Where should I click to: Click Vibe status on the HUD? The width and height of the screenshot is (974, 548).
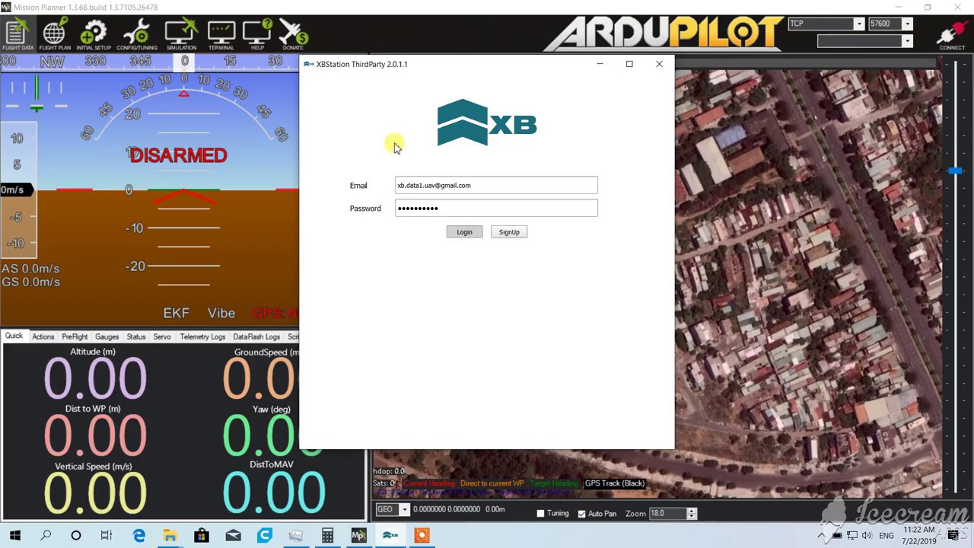(x=221, y=313)
